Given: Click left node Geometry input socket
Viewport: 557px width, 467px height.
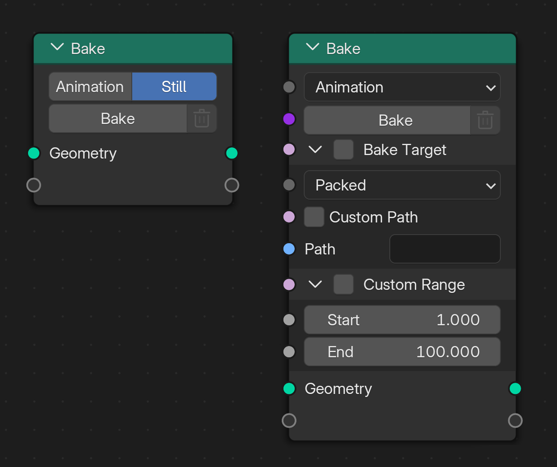Looking at the screenshot, I should [x=34, y=153].
